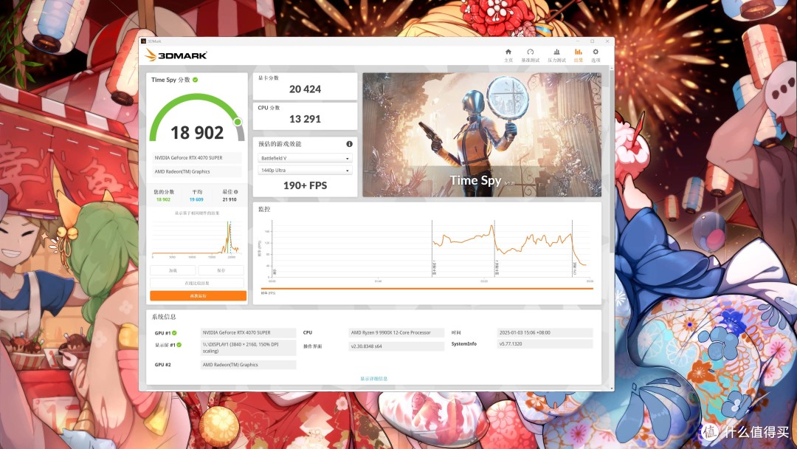Viewport: 797px width, 449px height.
Task: Click the CPU 测试 marker in chart
Action: coord(574,269)
